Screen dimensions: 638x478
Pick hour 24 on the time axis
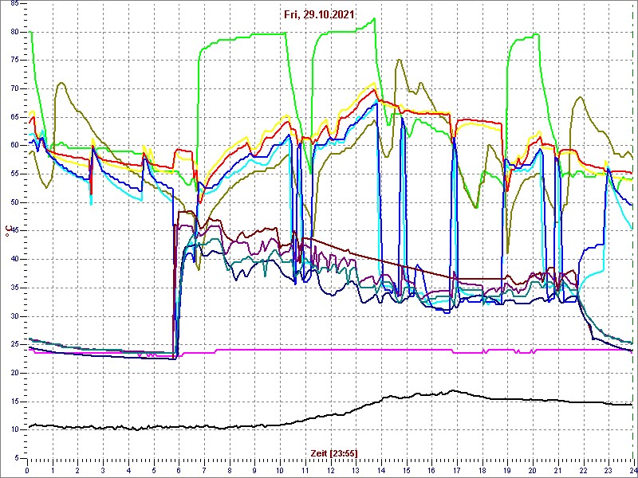click(632, 471)
